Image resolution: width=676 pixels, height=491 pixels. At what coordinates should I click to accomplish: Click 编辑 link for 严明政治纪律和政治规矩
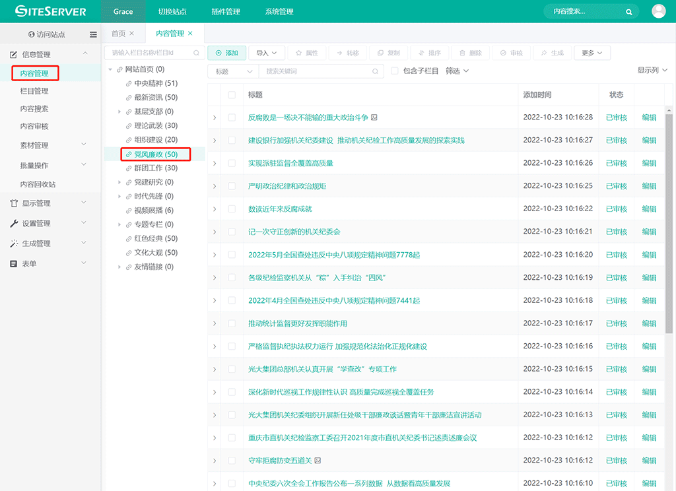(x=649, y=186)
